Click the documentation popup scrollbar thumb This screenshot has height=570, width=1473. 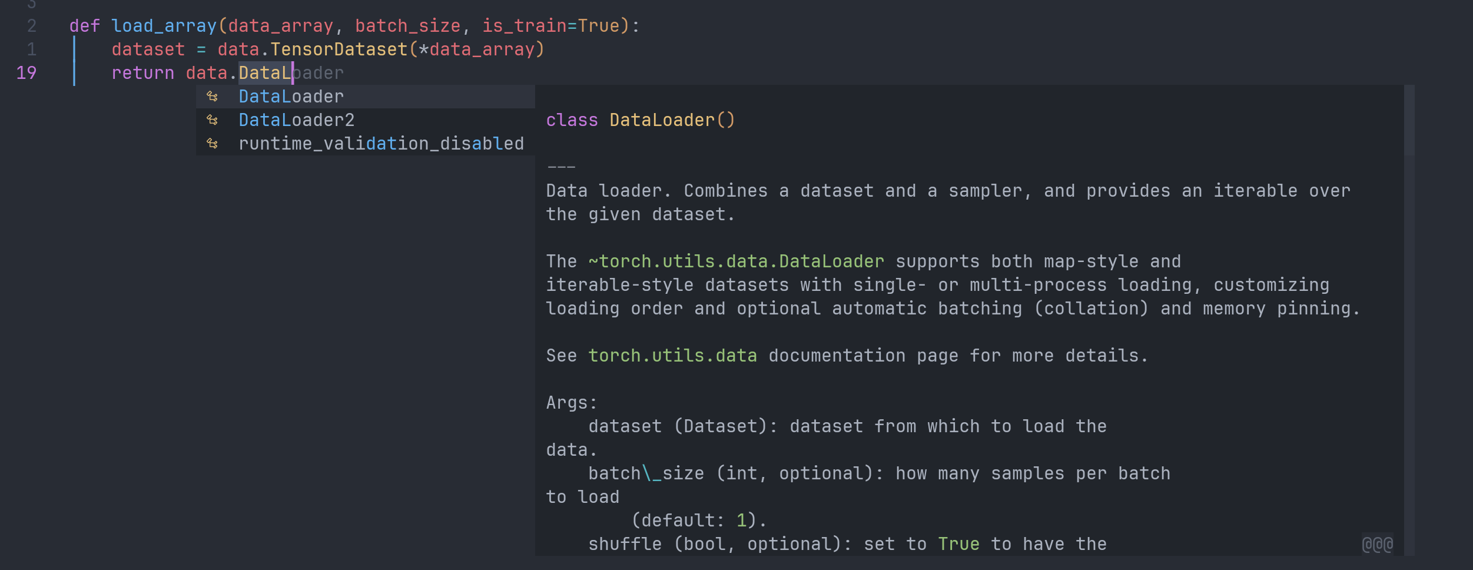point(1409,120)
